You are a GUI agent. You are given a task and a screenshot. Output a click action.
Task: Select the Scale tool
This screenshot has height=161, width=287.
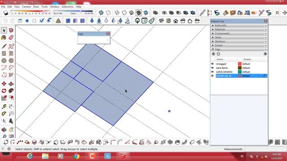click(x=4, y=98)
